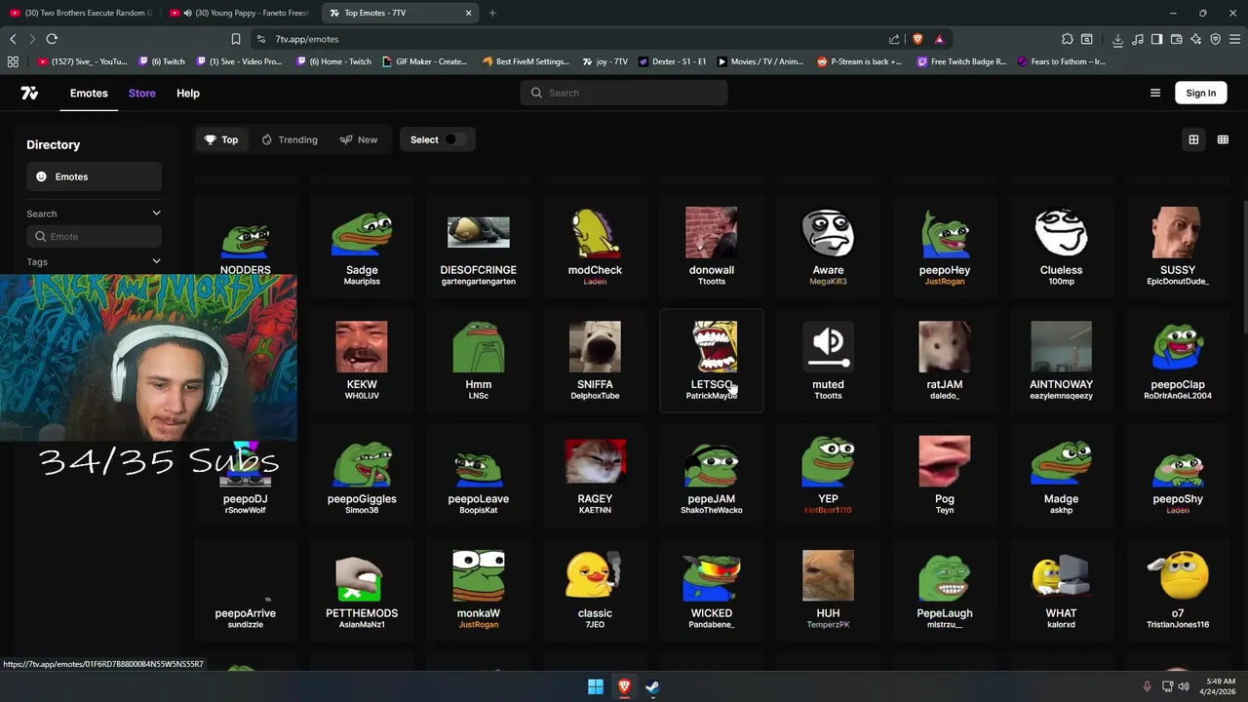The height and width of the screenshot is (702, 1248).
Task: Open the Store tab in top navigation
Action: tap(141, 93)
